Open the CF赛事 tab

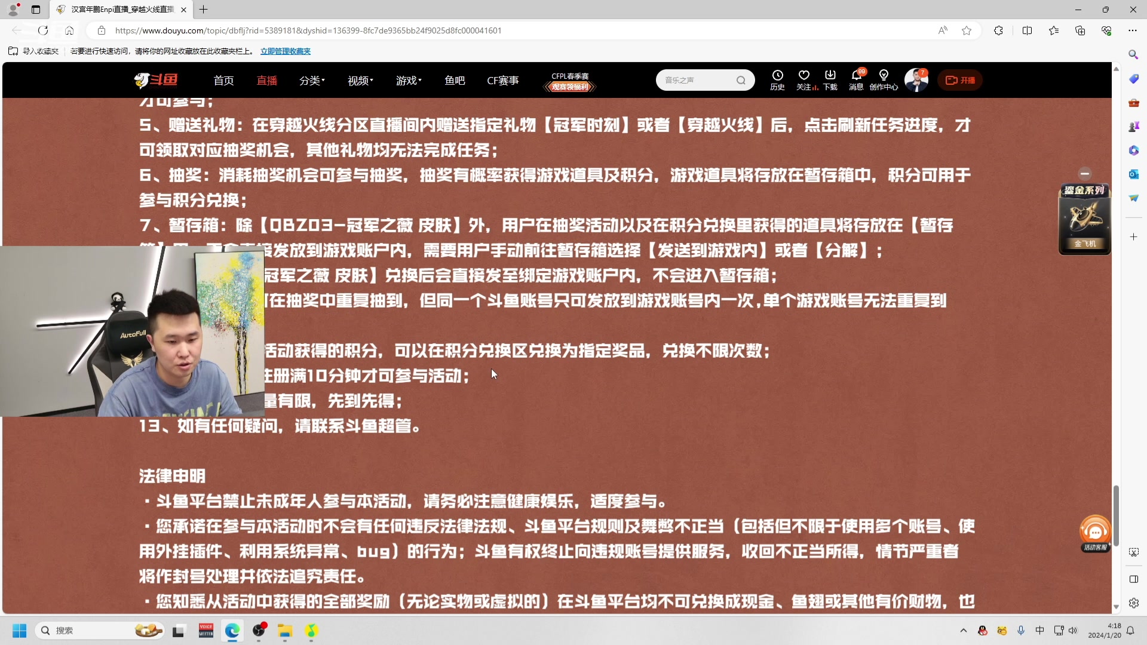point(503,81)
